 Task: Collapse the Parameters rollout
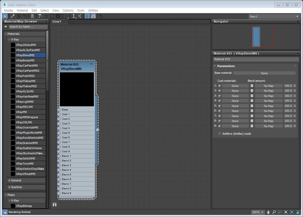click(x=215, y=66)
